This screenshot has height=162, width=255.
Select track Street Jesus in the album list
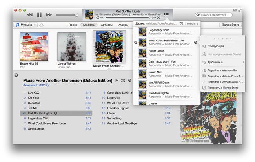56,129
